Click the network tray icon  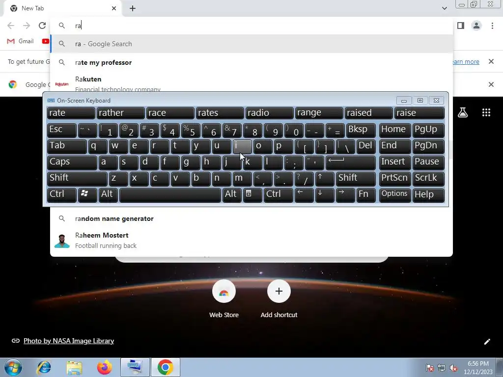pyautogui.click(x=442, y=368)
